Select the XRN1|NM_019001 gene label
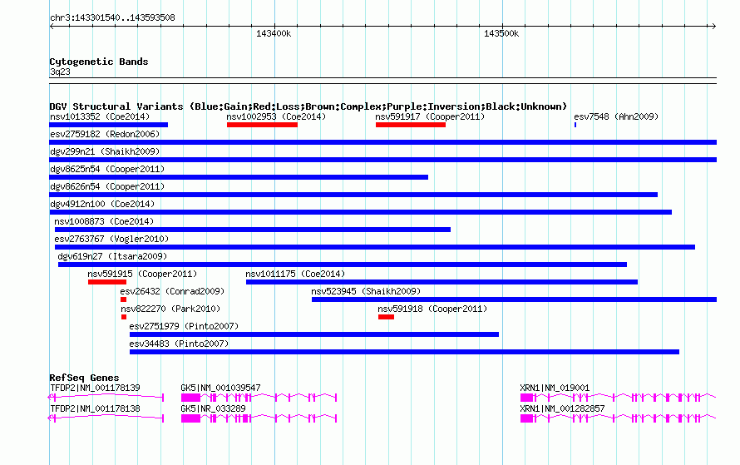This screenshot has width=740, height=465. point(555,388)
